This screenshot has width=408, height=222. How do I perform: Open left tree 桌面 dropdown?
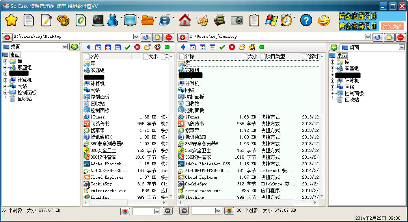pos(65,46)
